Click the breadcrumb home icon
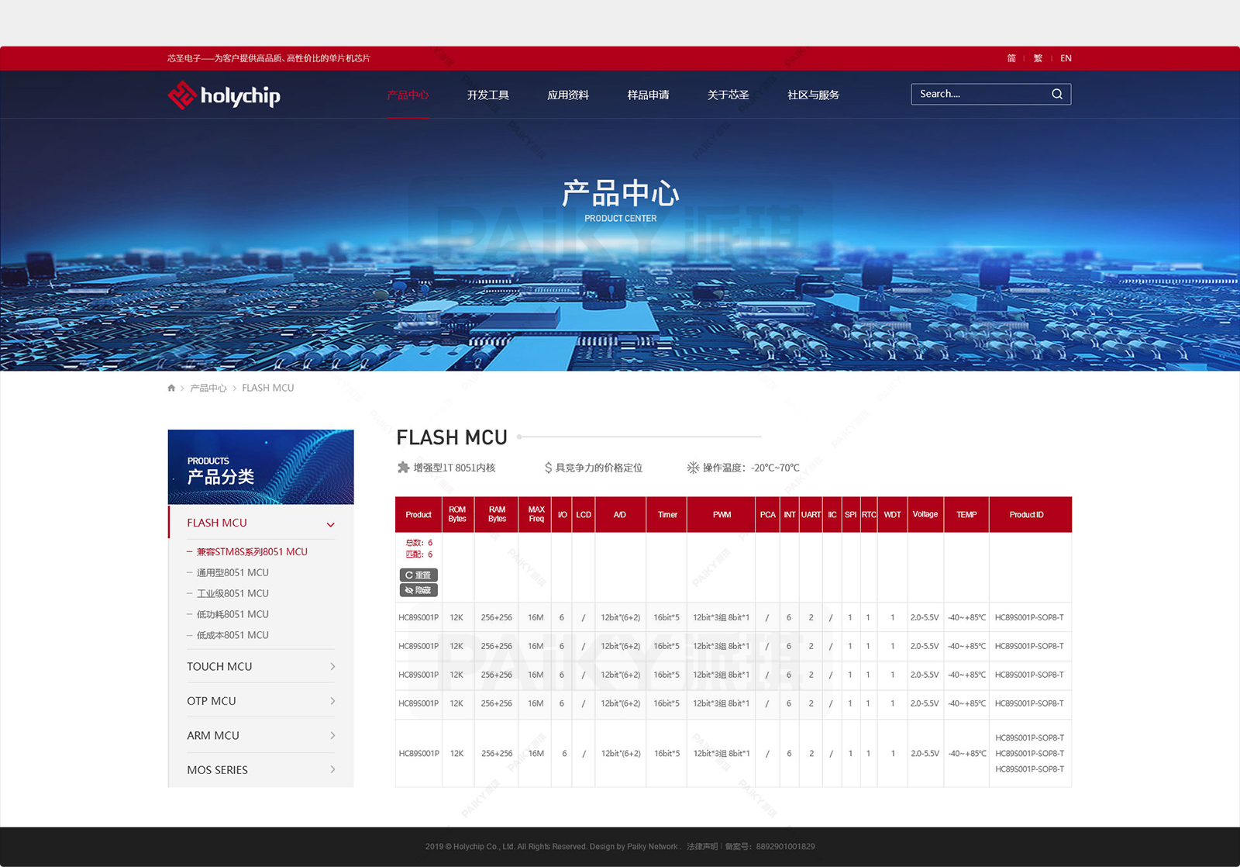Screen dimensions: 1240x867 point(171,388)
